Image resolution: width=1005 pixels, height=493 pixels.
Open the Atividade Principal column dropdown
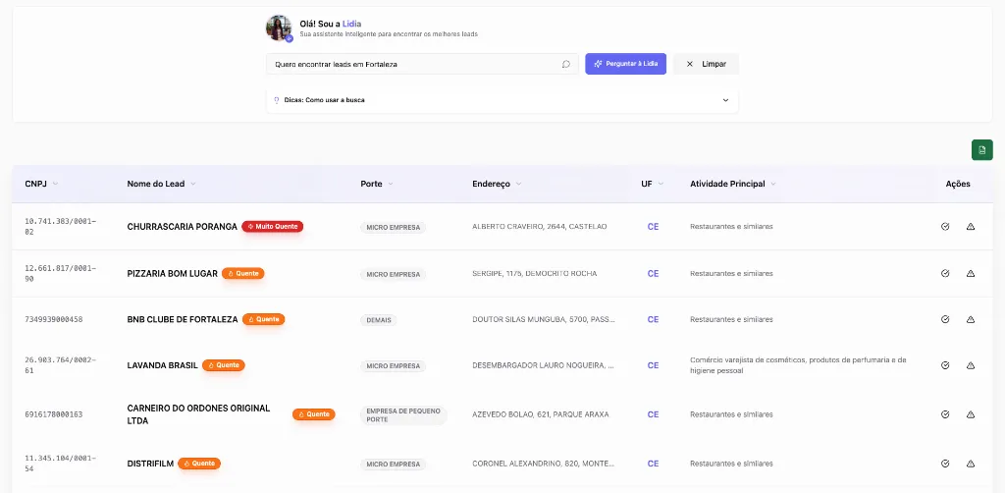pos(773,184)
